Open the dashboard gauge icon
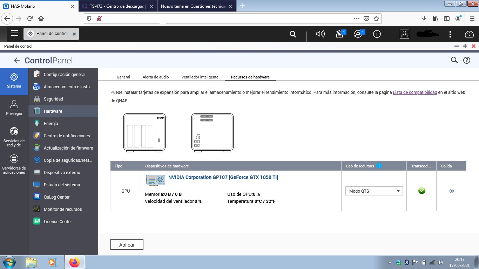The width and height of the screenshot is (479, 269). coord(469,34)
